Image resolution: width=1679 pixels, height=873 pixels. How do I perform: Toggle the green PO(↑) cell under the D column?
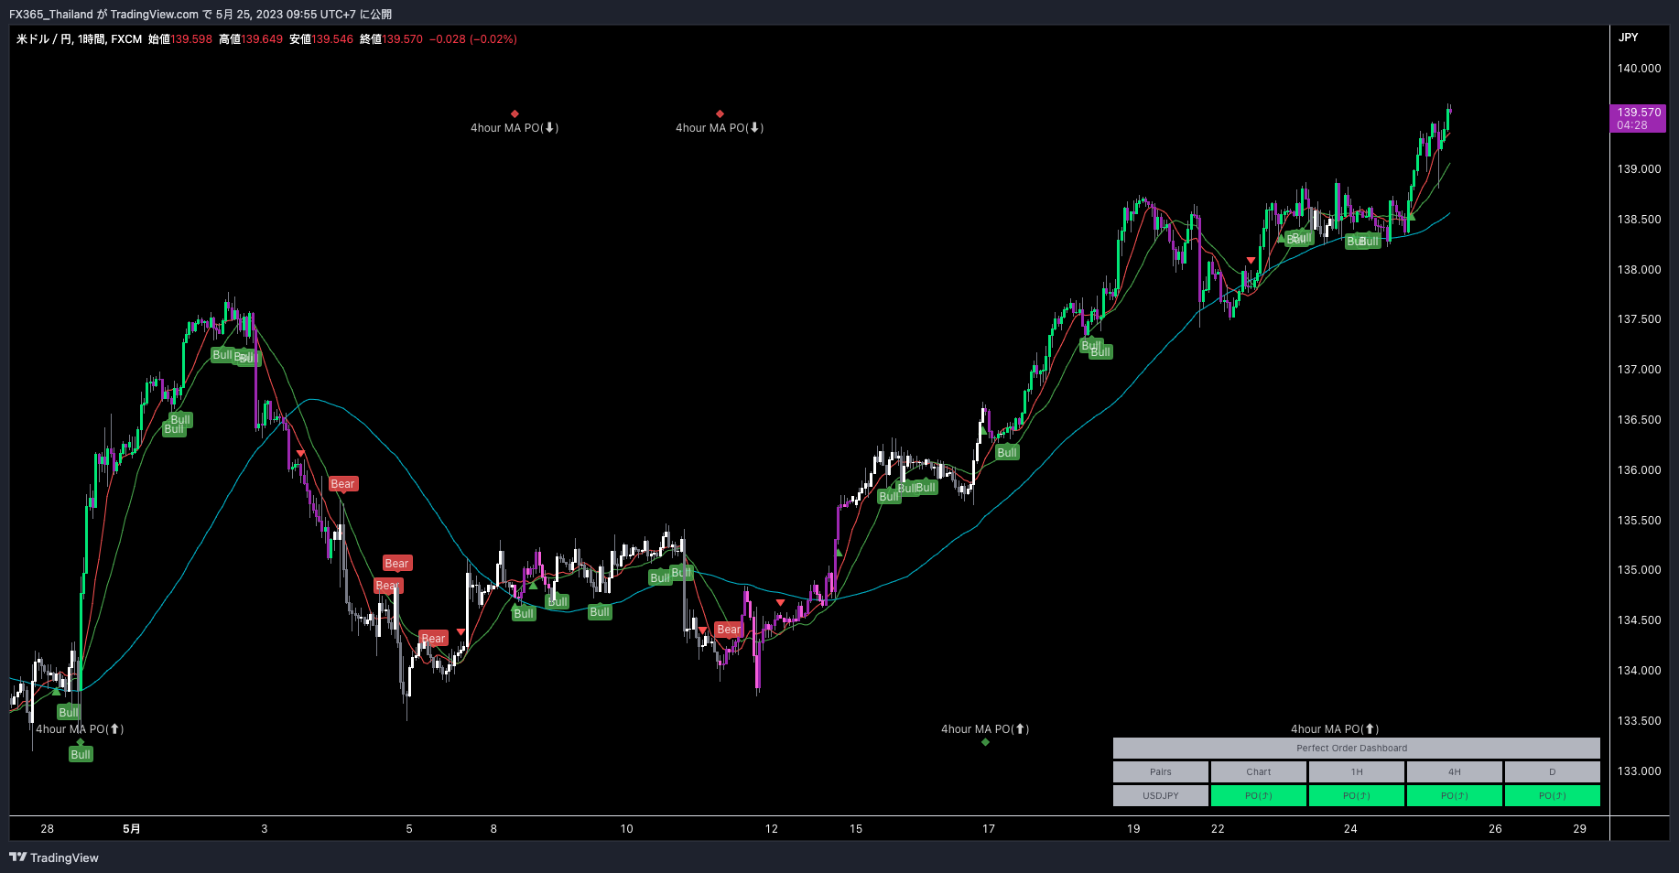click(1552, 795)
